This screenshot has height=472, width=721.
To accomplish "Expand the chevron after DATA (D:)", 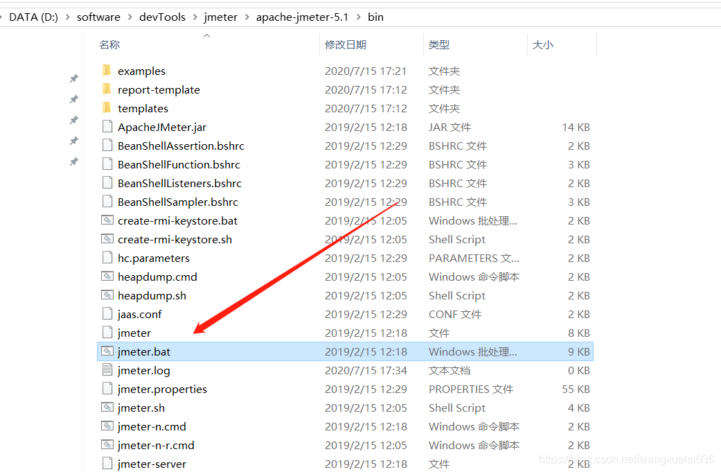I will (x=68, y=17).
